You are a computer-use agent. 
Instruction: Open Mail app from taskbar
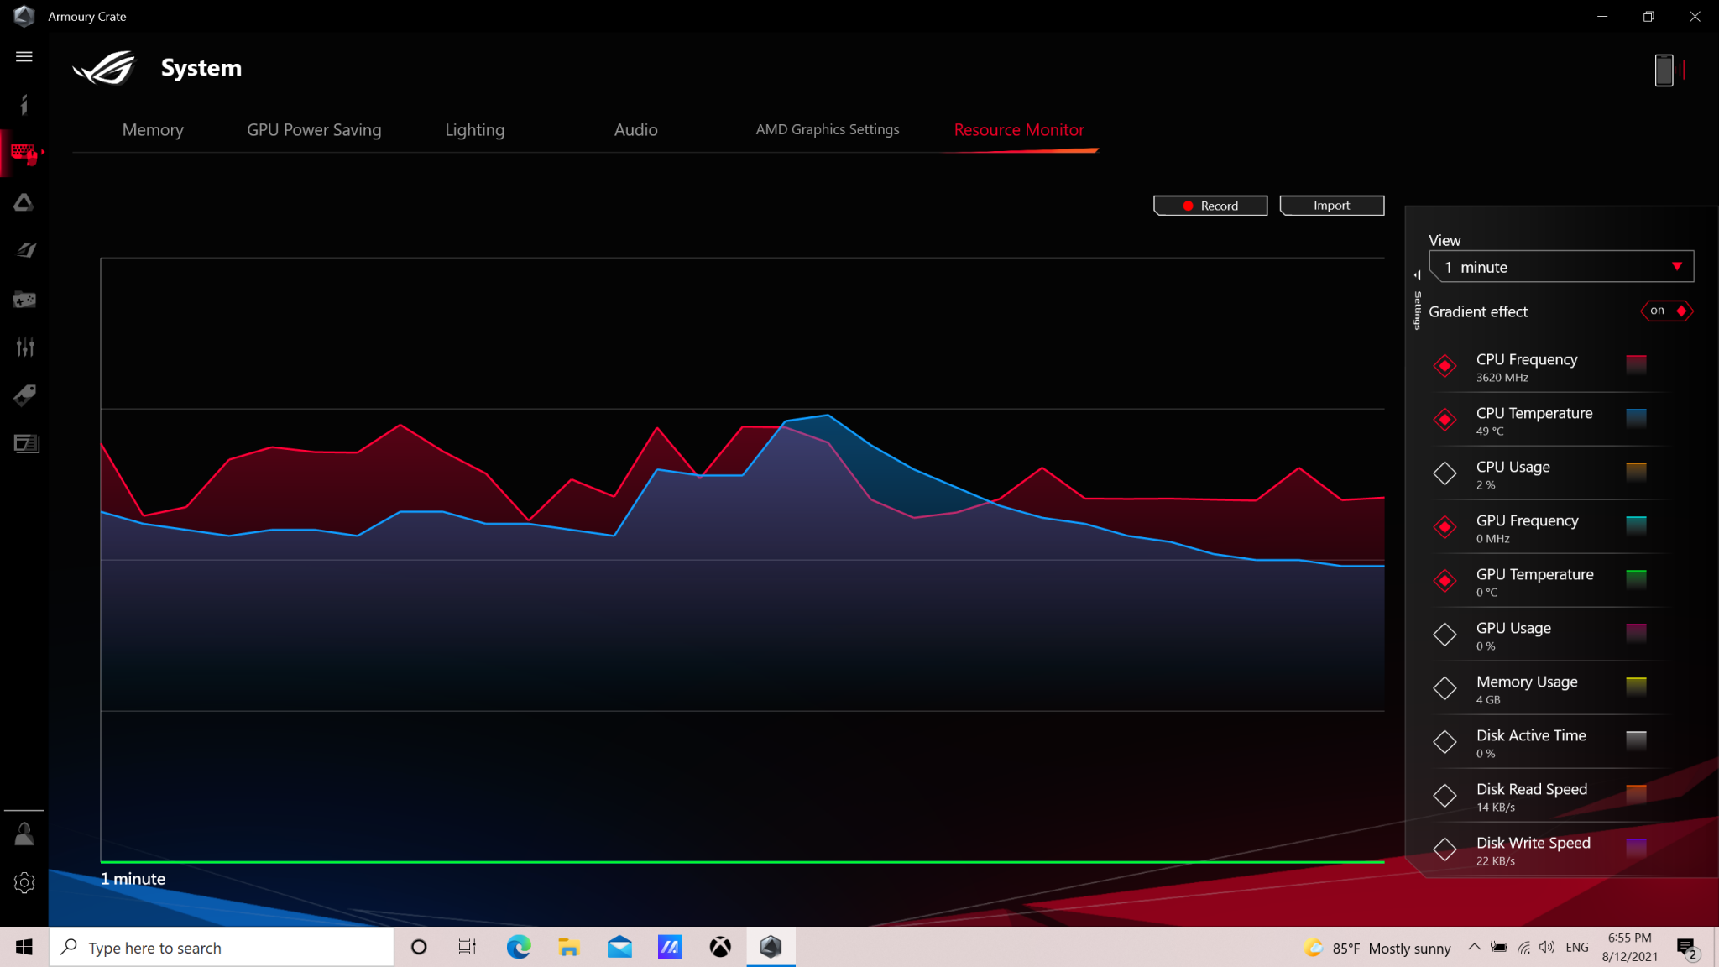[x=619, y=947]
